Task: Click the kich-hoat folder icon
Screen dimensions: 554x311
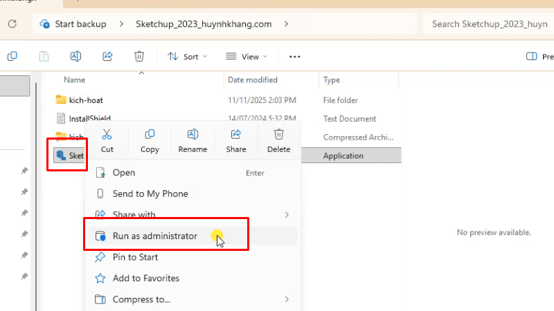Action: (x=61, y=100)
